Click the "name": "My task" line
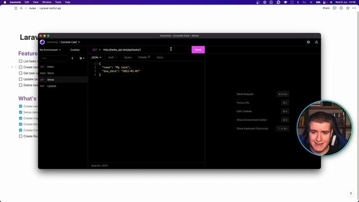359x202 pixels. pyautogui.click(x=116, y=67)
